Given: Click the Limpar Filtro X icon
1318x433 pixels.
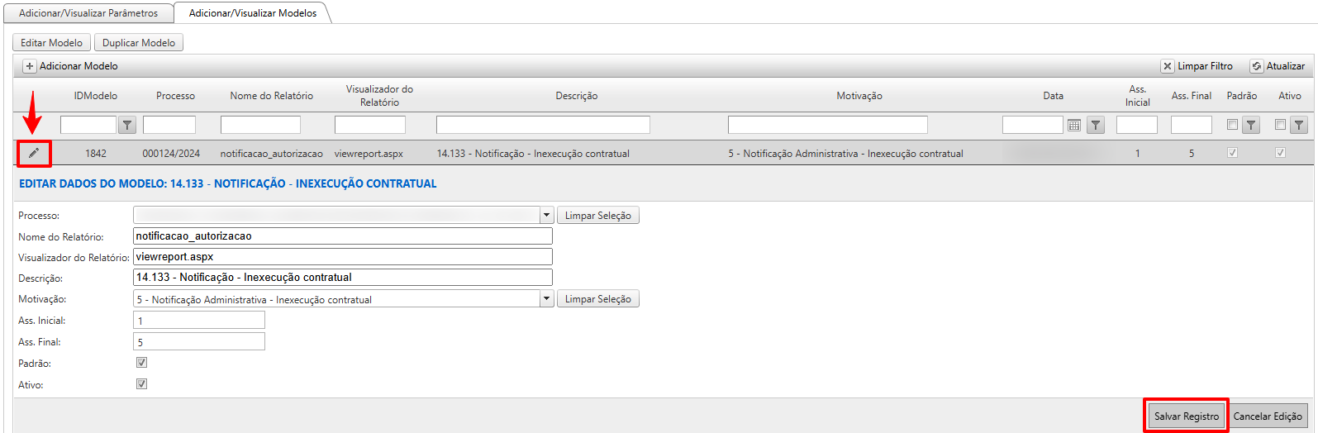Looking at the screenshot, I should pos(1167,66).
